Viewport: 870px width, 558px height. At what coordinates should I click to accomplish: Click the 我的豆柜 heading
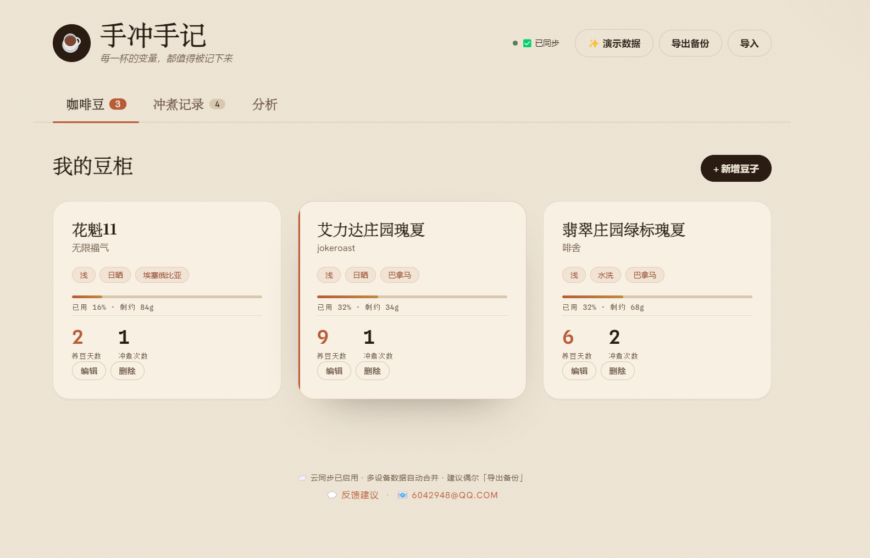(x=93, y=166)
